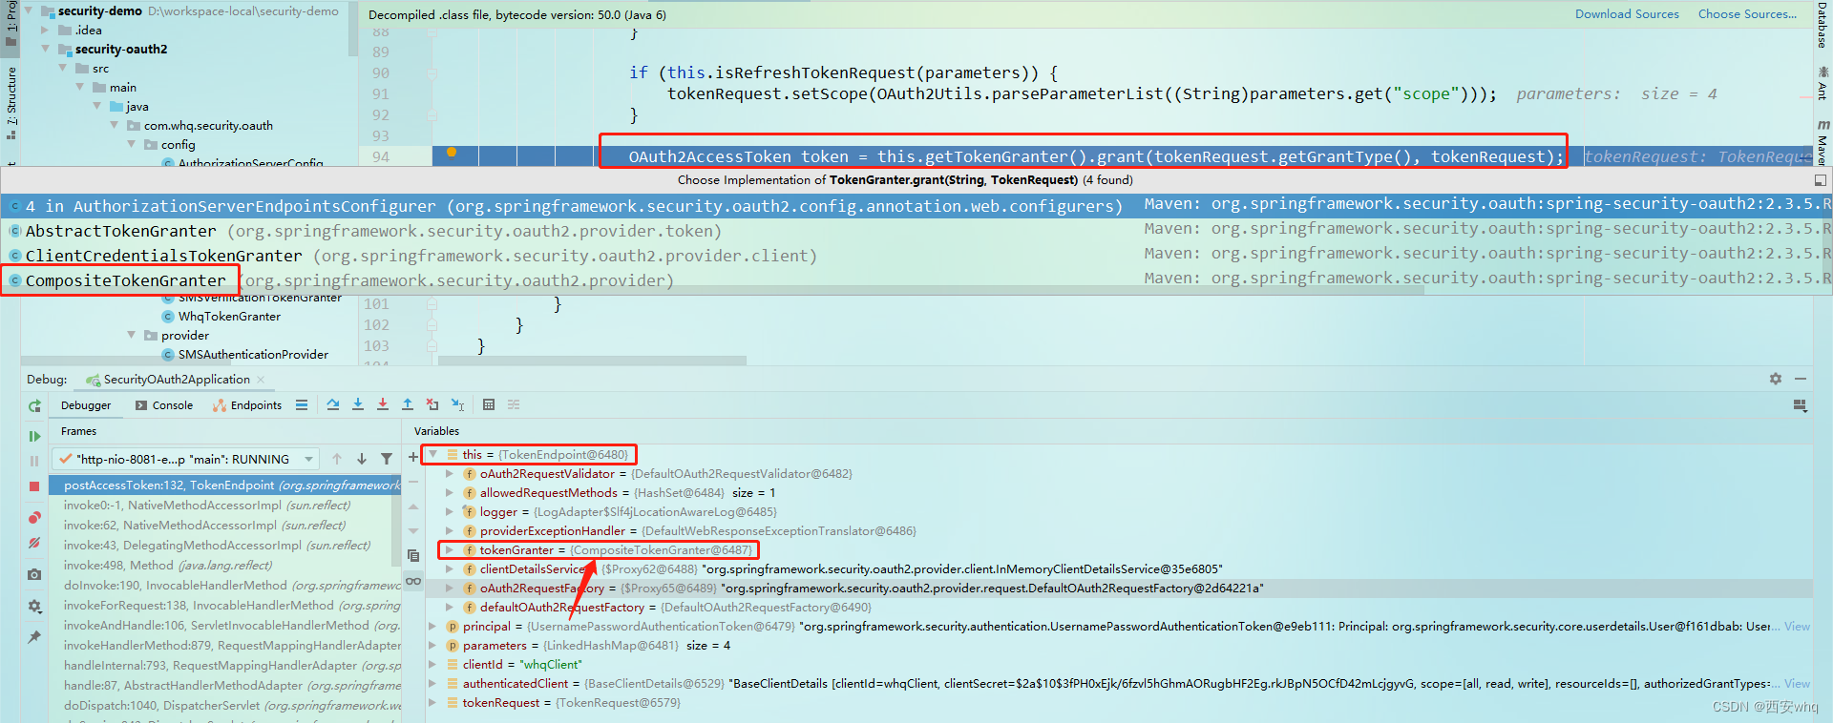
Task: Close SecurityOAuth2Application debug tab
Action: tap(261, 380)
